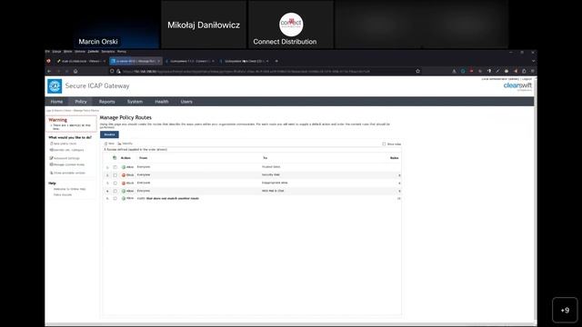The width and height of the screenshot is (582, 327).
Task: Bookmark this page with the star icon
Action: click(418, 71)
